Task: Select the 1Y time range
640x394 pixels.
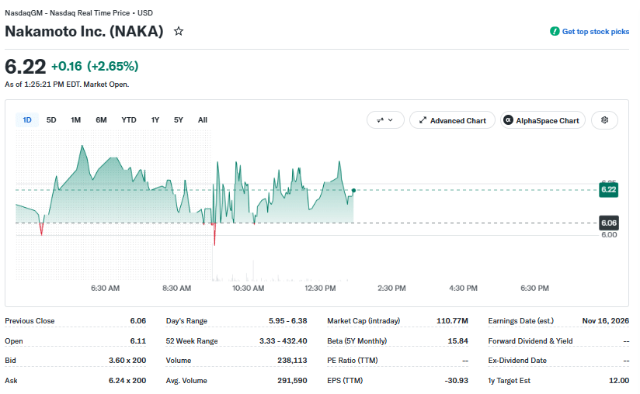Action: click(155, 119)
